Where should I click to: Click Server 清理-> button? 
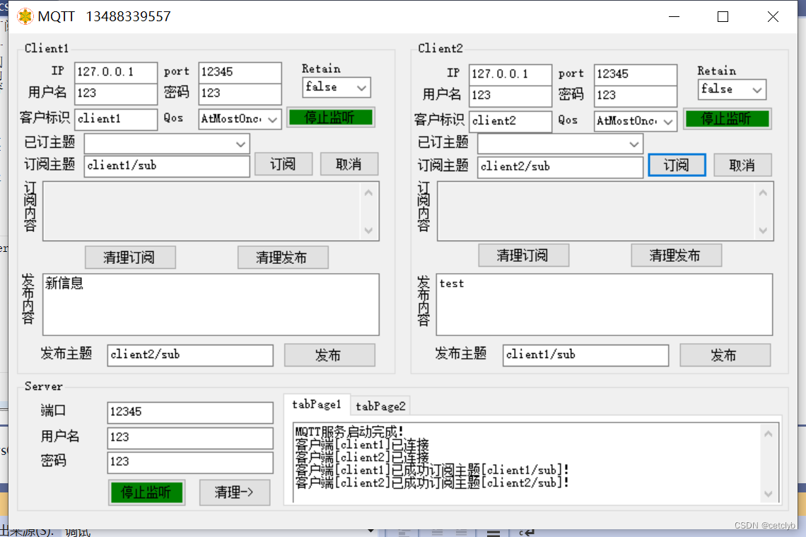[235, 492]
